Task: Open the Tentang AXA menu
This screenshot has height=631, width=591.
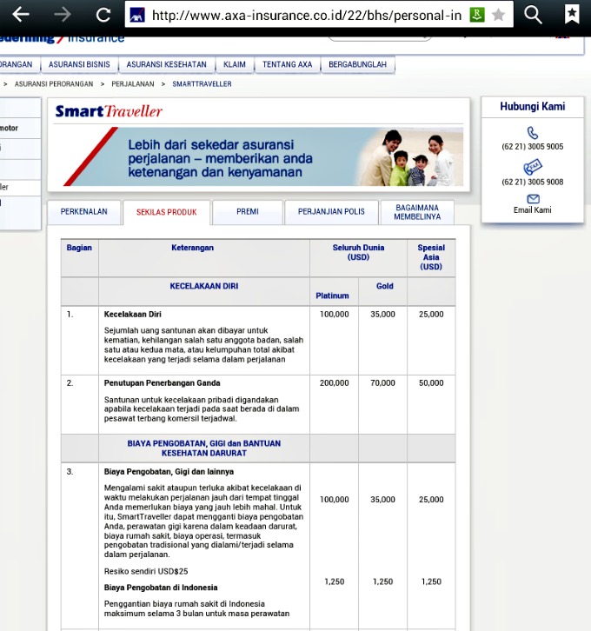Action: click(x=287, y=65)
